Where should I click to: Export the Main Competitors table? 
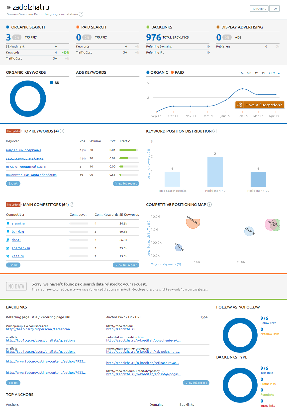(x=13, y=265)
